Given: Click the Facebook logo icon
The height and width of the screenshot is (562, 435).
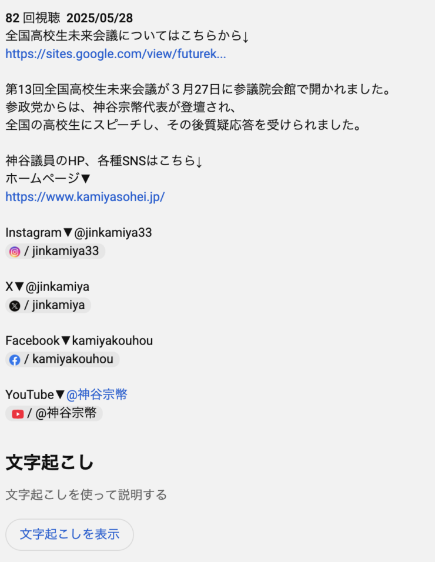Looking at the screenshot, I should coord(15,360).
